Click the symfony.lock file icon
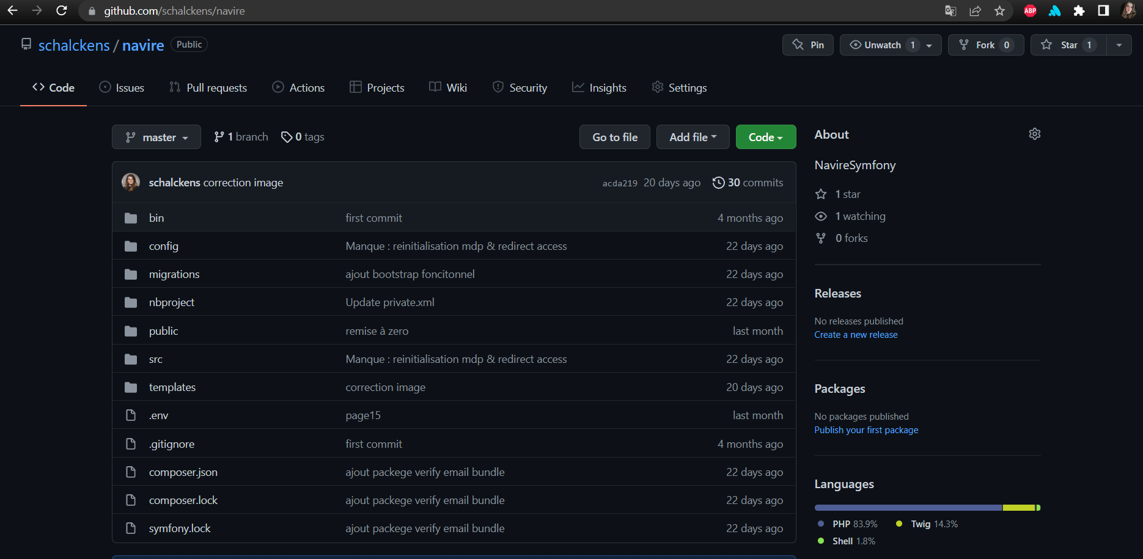The image size is (1143, 559). pos(130,528)
